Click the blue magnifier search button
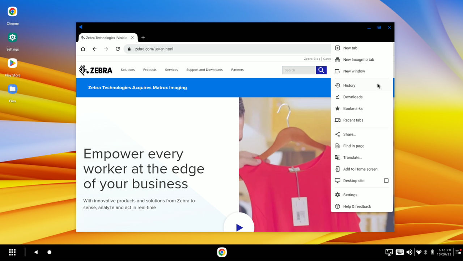The height and width of the screenshot is (261, 463). (321, 70)
